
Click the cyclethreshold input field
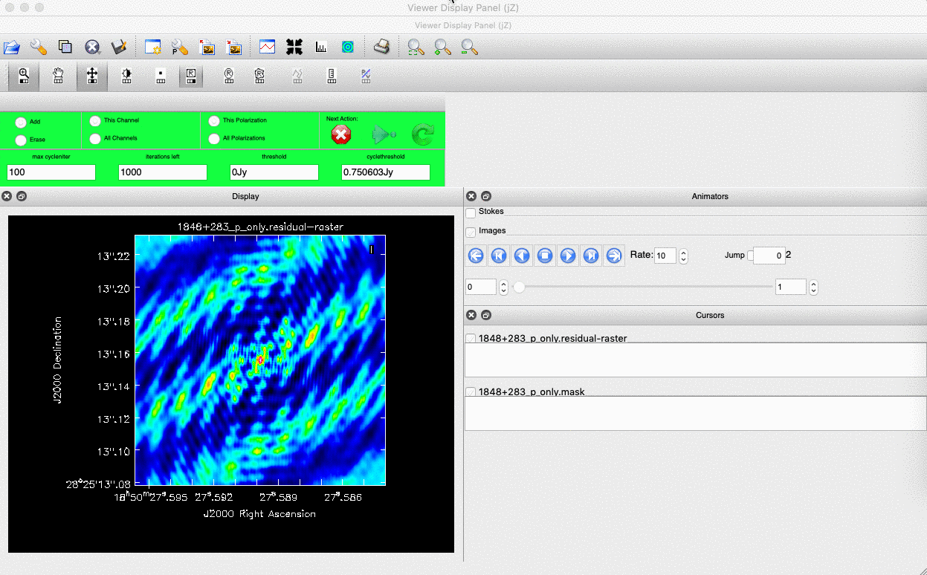386,172
